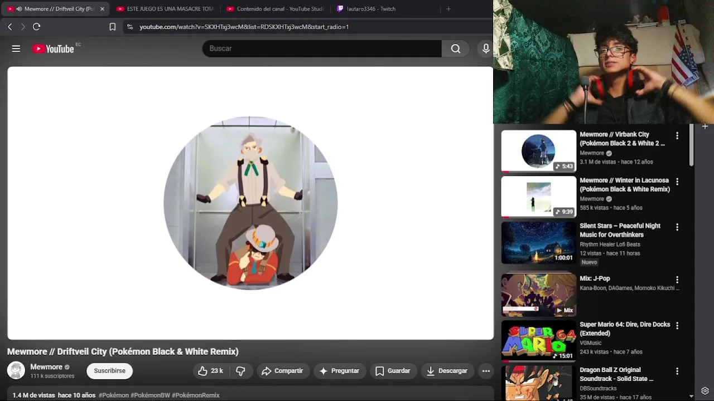The image size is (714, 401).
Task: Select the Mewmore Driftveil City browser tab
Action: pos(55,9)
